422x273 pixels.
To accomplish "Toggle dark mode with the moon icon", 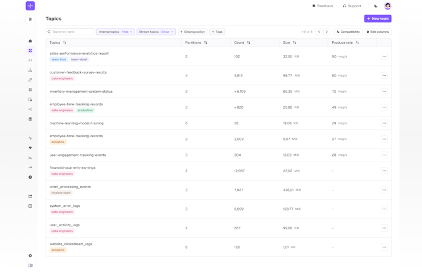I will pos(375,6).
